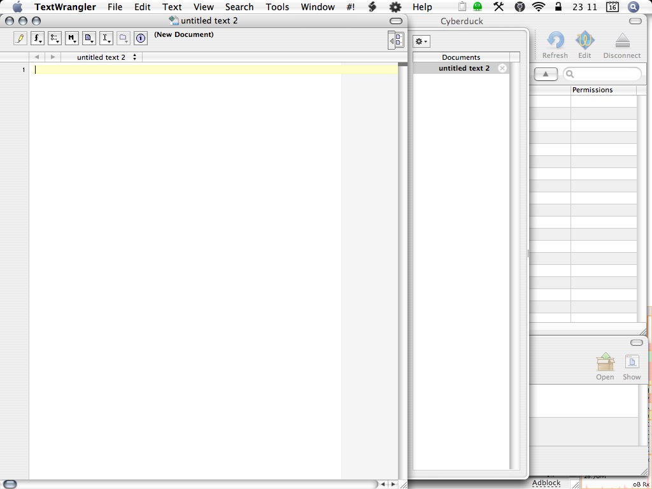Show document info with the i icon

pyautogui.click(x=141, y=38)
